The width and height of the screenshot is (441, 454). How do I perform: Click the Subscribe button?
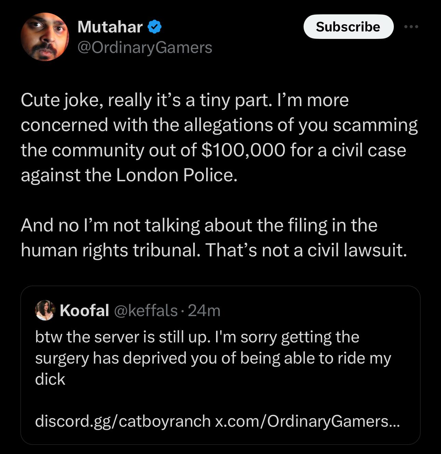click(348, 27)
